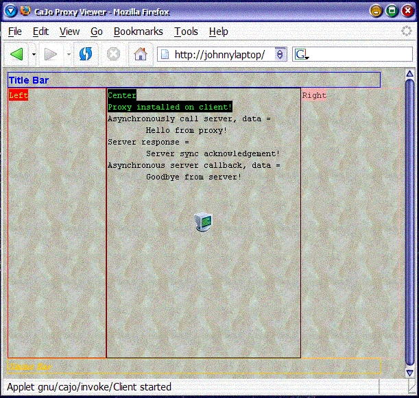419x398 pixels.
Task: Go to the Home page icon
Action: pyautogui.click(x=141, y=54)
